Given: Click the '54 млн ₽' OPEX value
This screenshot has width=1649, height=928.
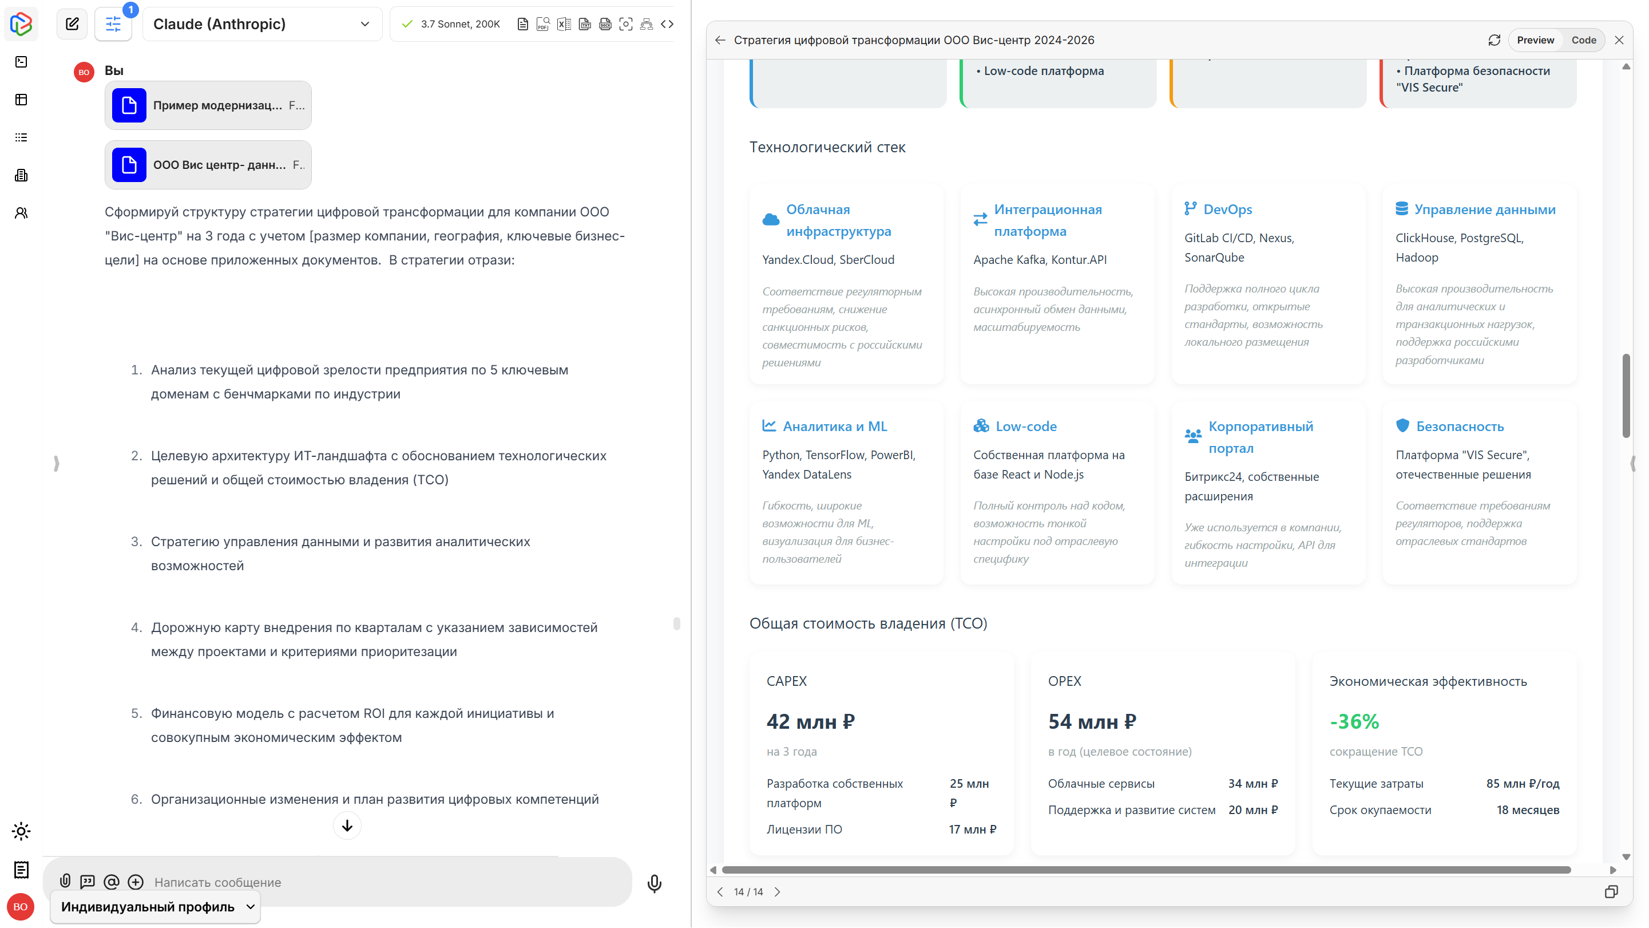Looking at the screenshot, I should coord(1092,721).
